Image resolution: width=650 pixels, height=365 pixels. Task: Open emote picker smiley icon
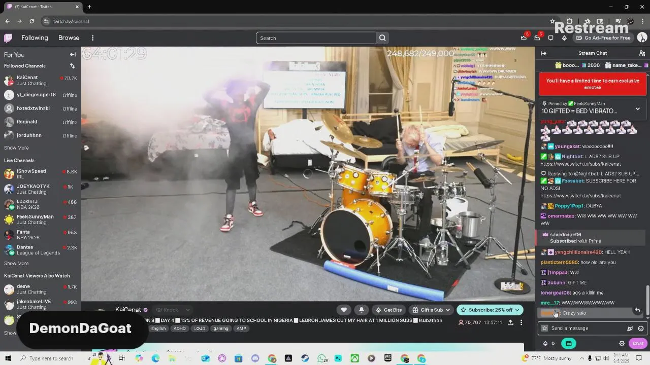641,328
